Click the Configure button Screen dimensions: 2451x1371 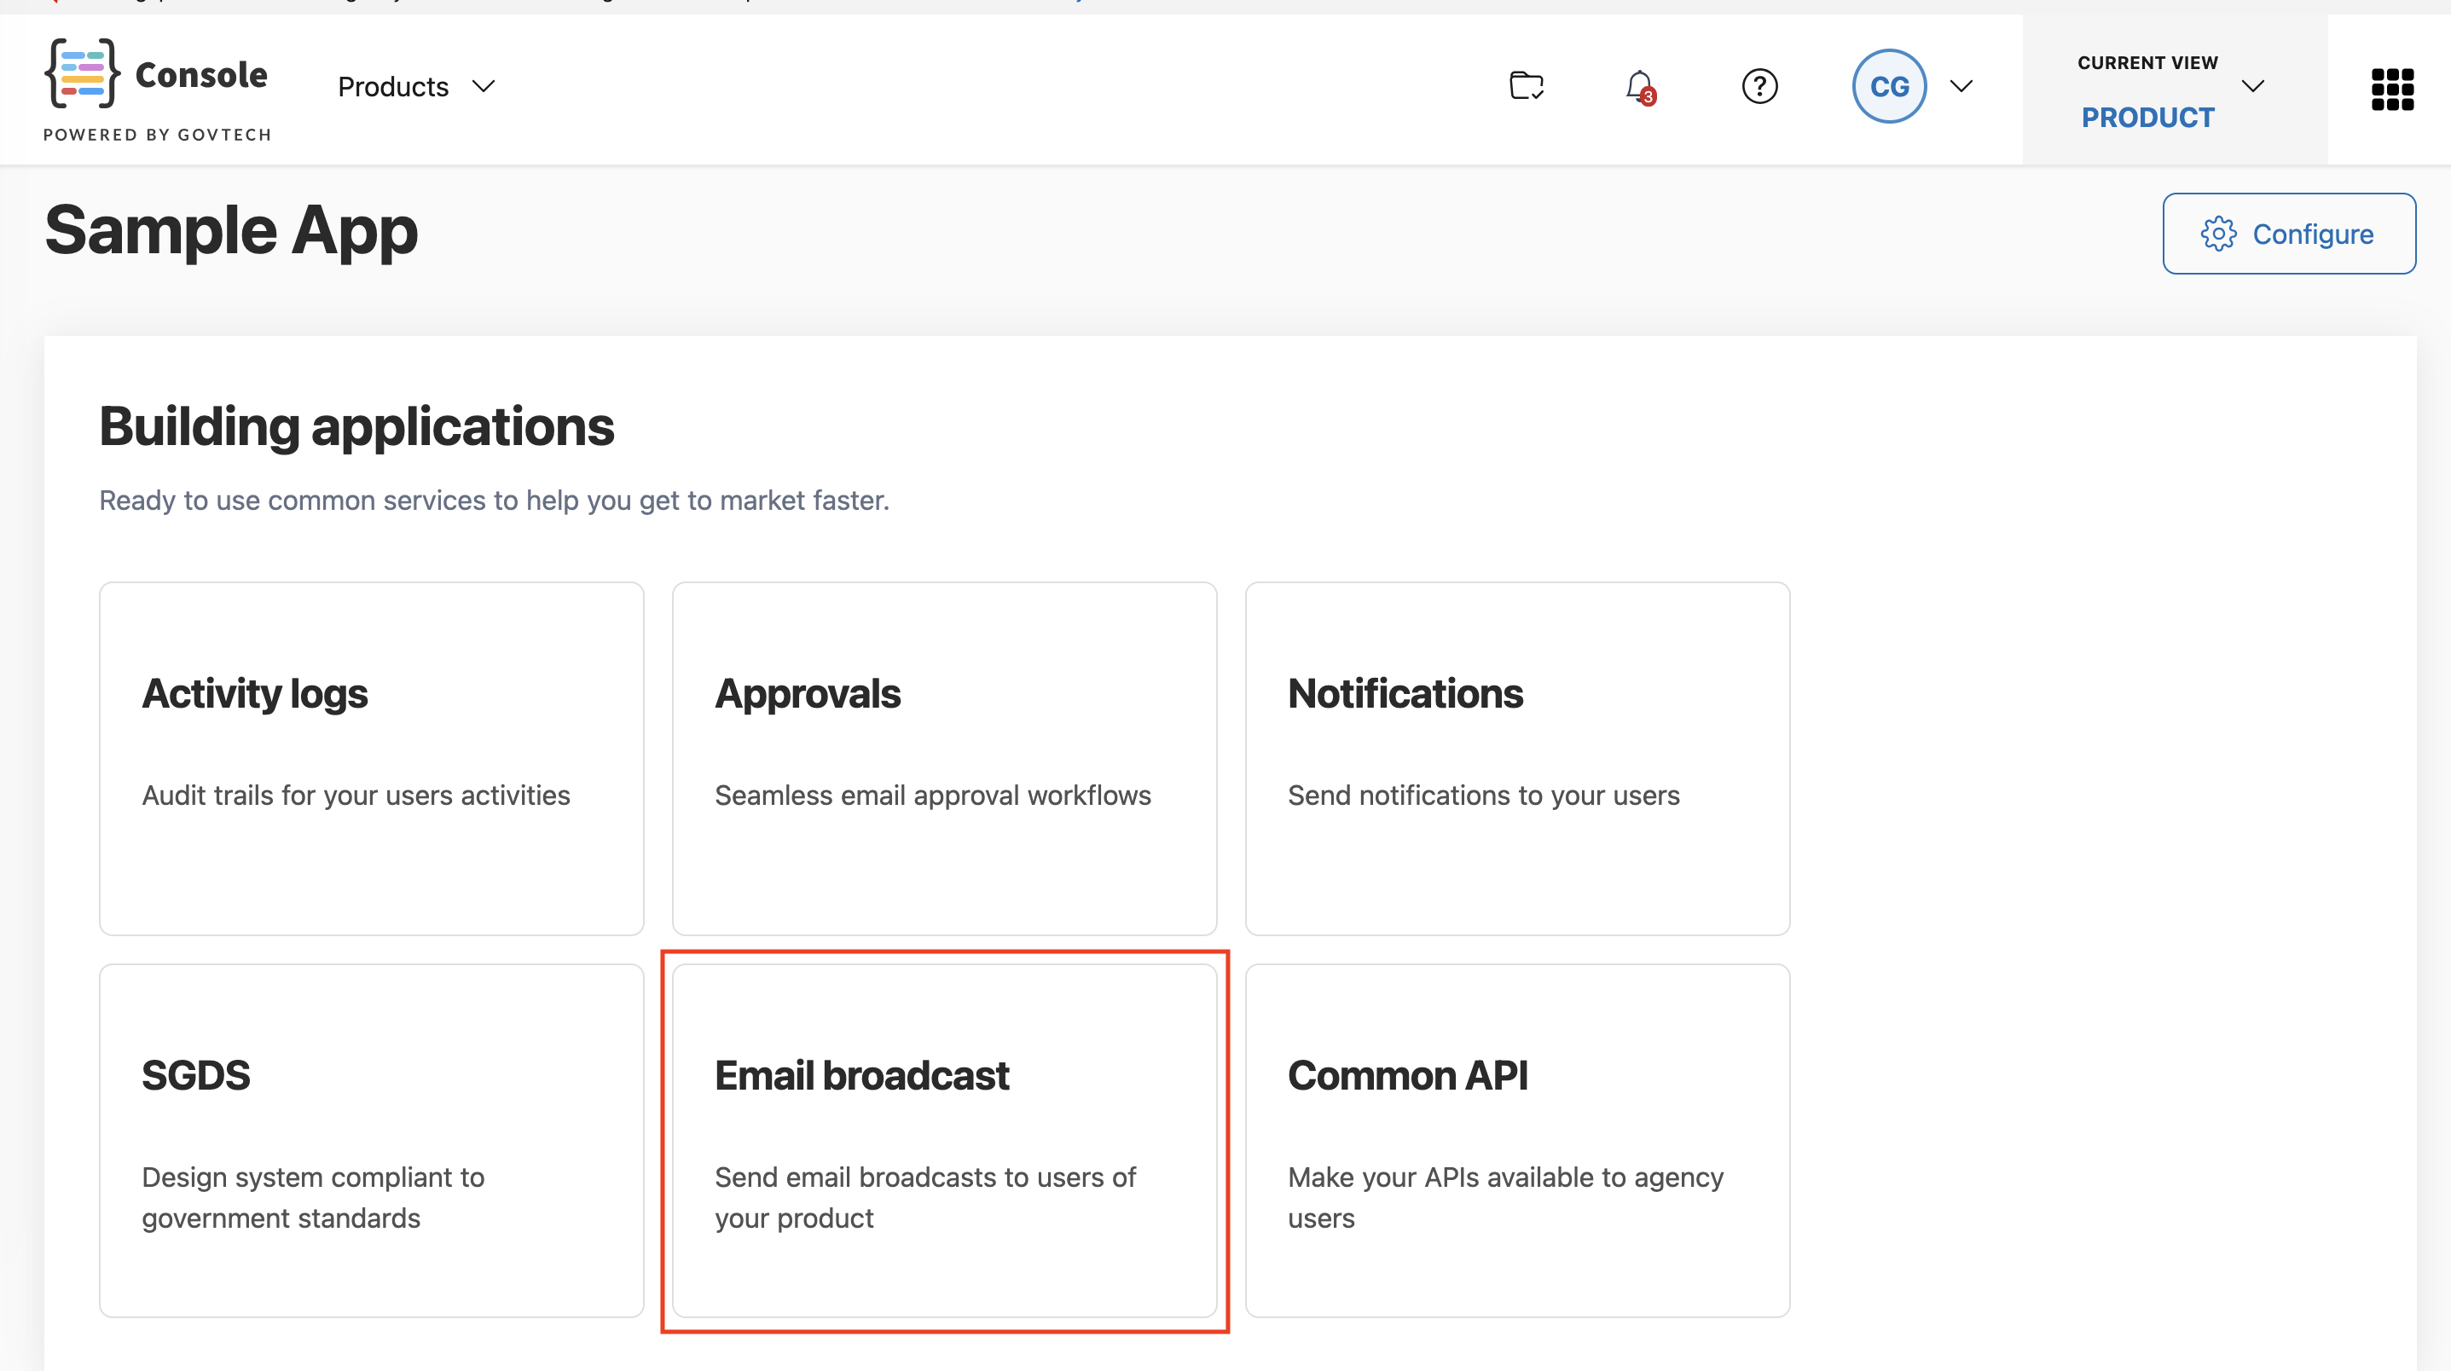tap(2288, 234)
